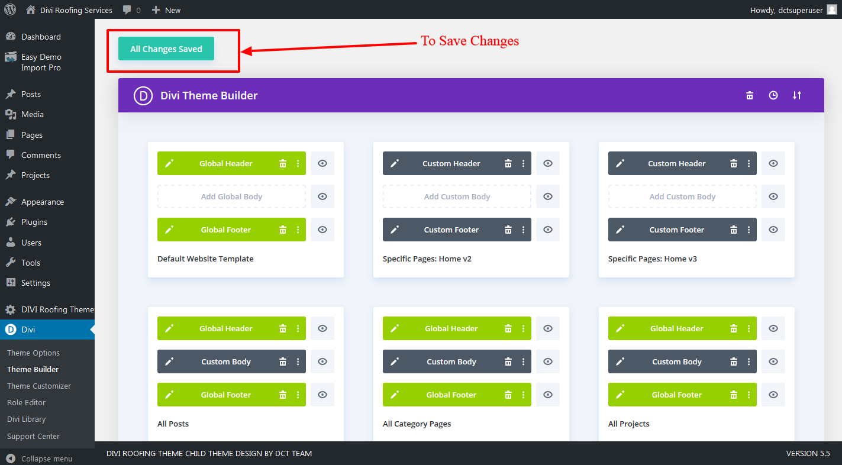Open Custom Header options menu for Home v2
This screenshot has width=842, height=465.
[523, 163]
